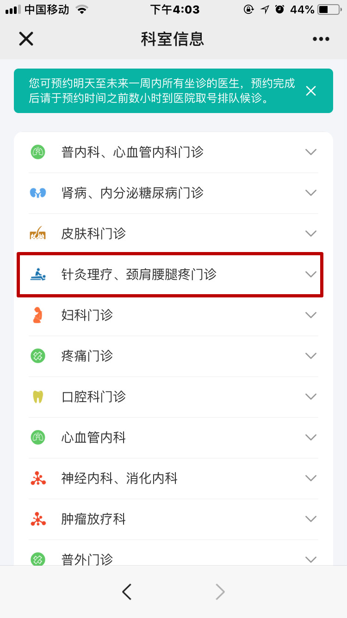Expand the 心血管内科 department arrow
The height and width of the screenshot is (618, 347).
pyautogui.click(x=311, y=437)
